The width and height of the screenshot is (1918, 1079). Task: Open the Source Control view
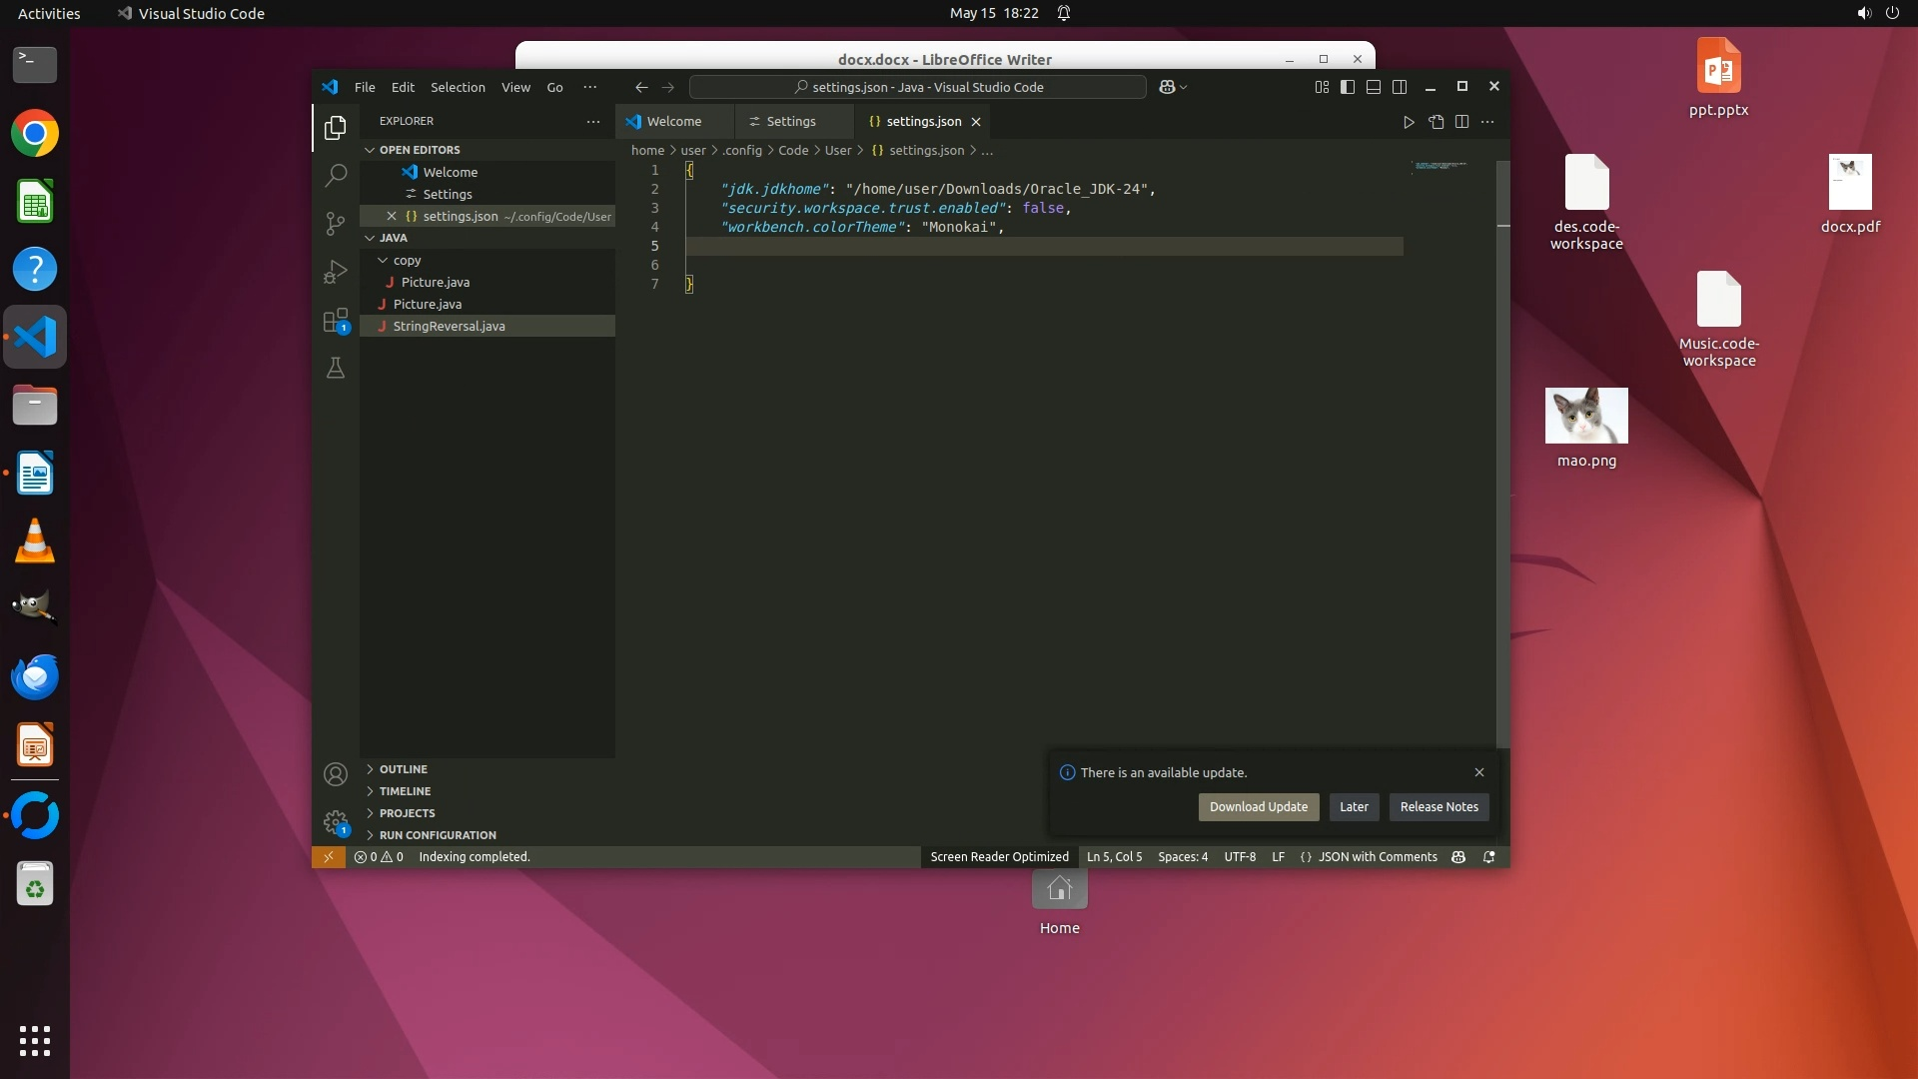(336, 223)
